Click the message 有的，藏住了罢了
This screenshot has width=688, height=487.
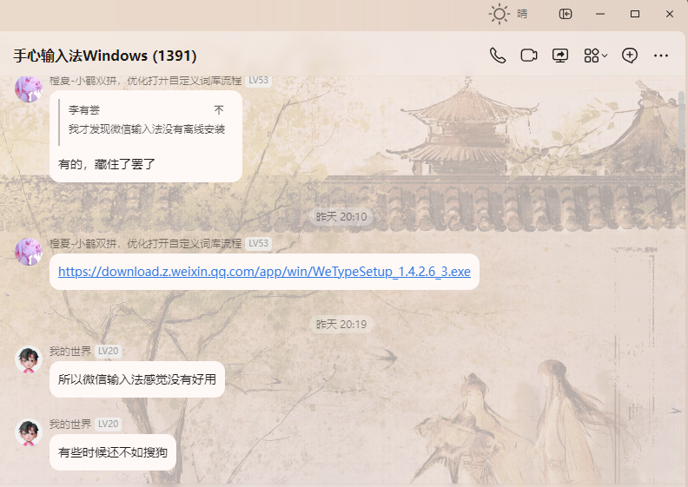107,164
